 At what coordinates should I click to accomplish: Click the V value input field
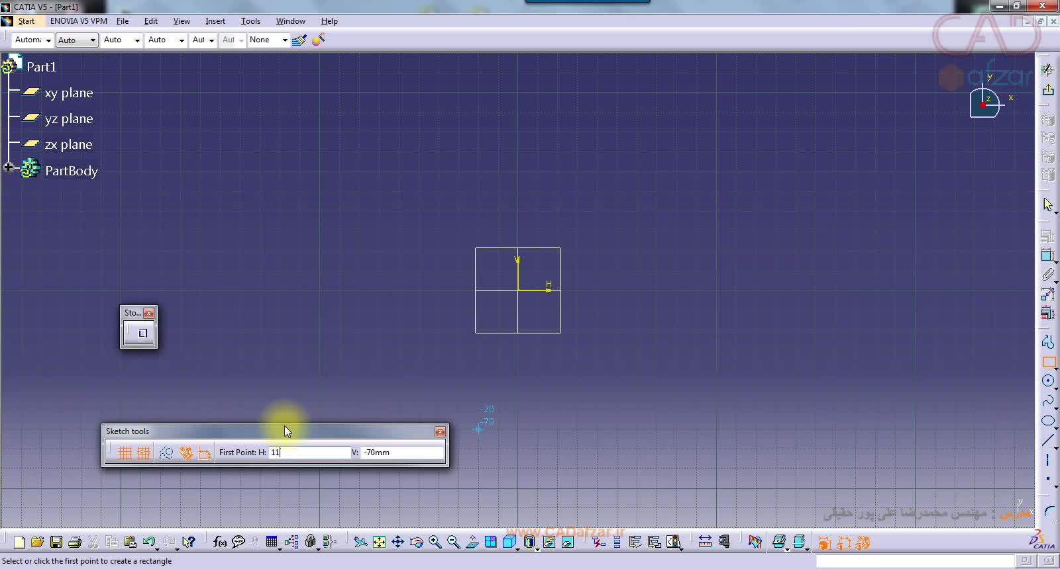(x=401, y=453)
